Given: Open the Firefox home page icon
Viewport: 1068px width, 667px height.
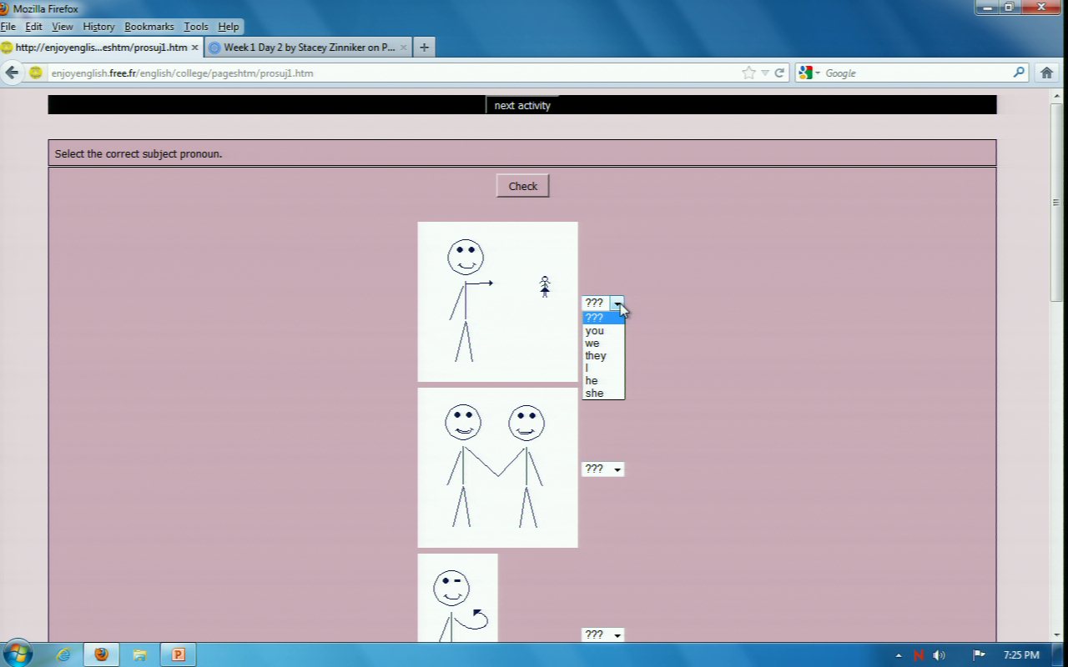Looking at the screenshot, I should point(1047,73).
